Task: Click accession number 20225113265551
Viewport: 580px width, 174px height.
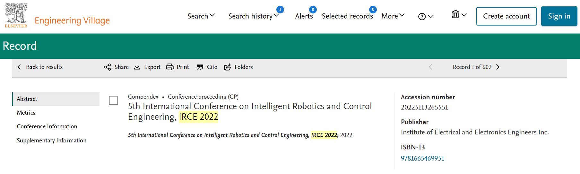Action: click(424, 107)
